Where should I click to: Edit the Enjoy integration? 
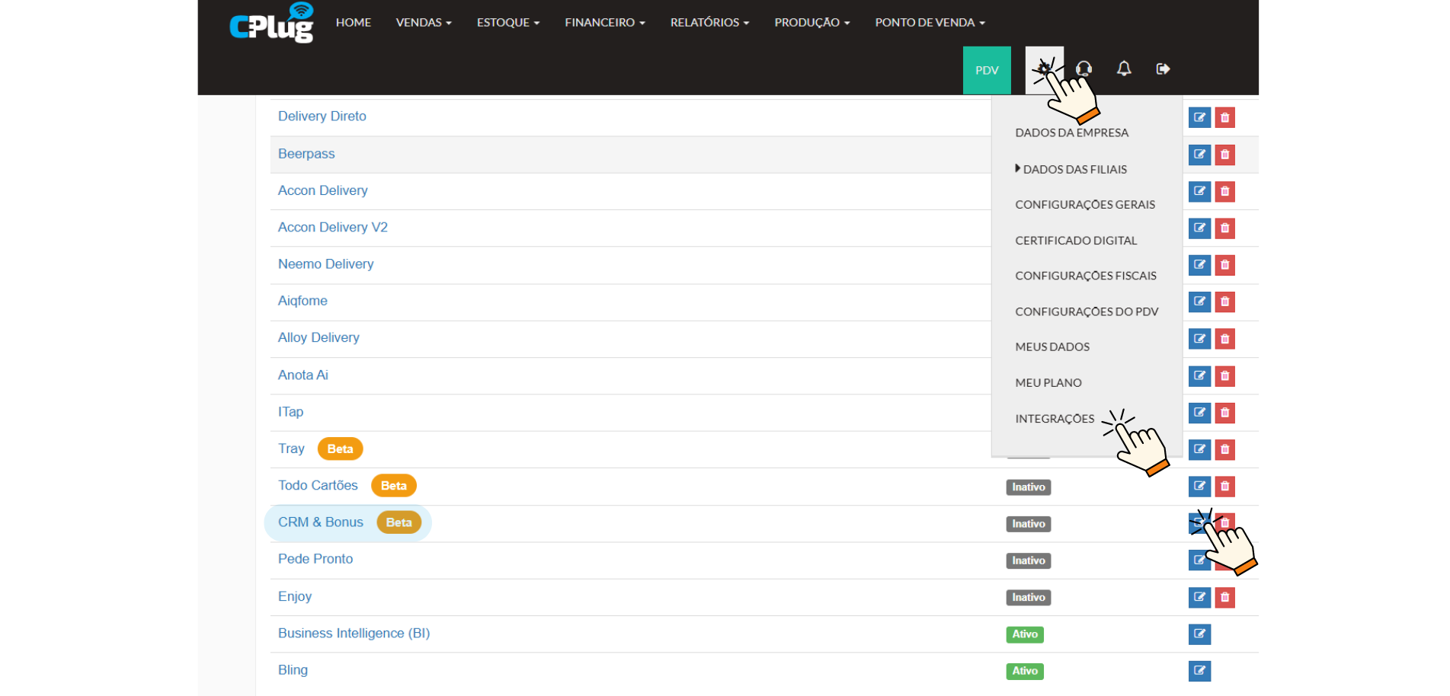[1199, 597]
